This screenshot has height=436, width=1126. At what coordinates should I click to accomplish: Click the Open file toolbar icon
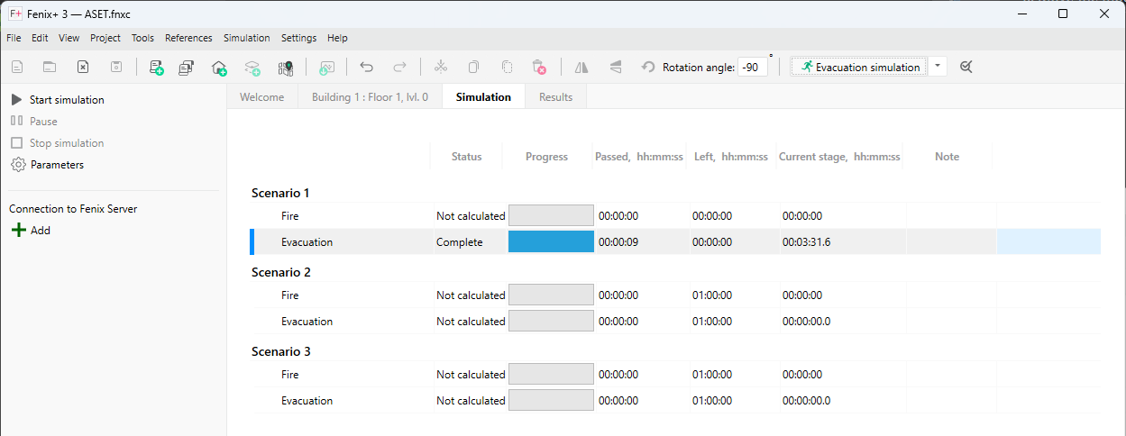[50, 67]
